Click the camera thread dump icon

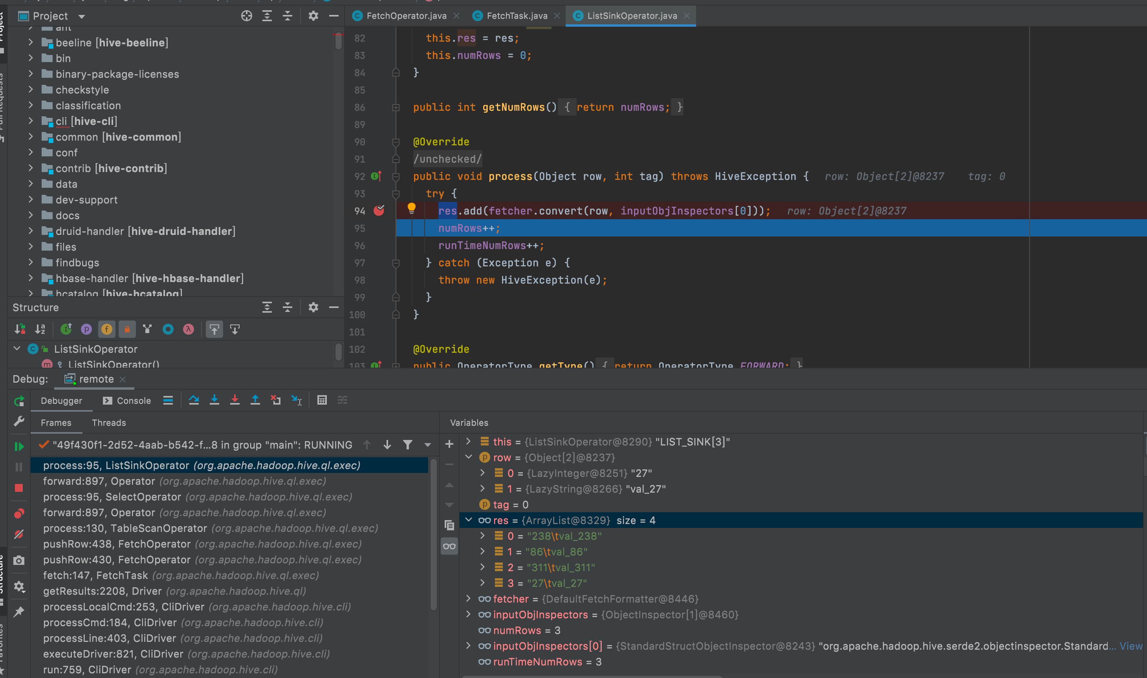[x=19, y=560]
